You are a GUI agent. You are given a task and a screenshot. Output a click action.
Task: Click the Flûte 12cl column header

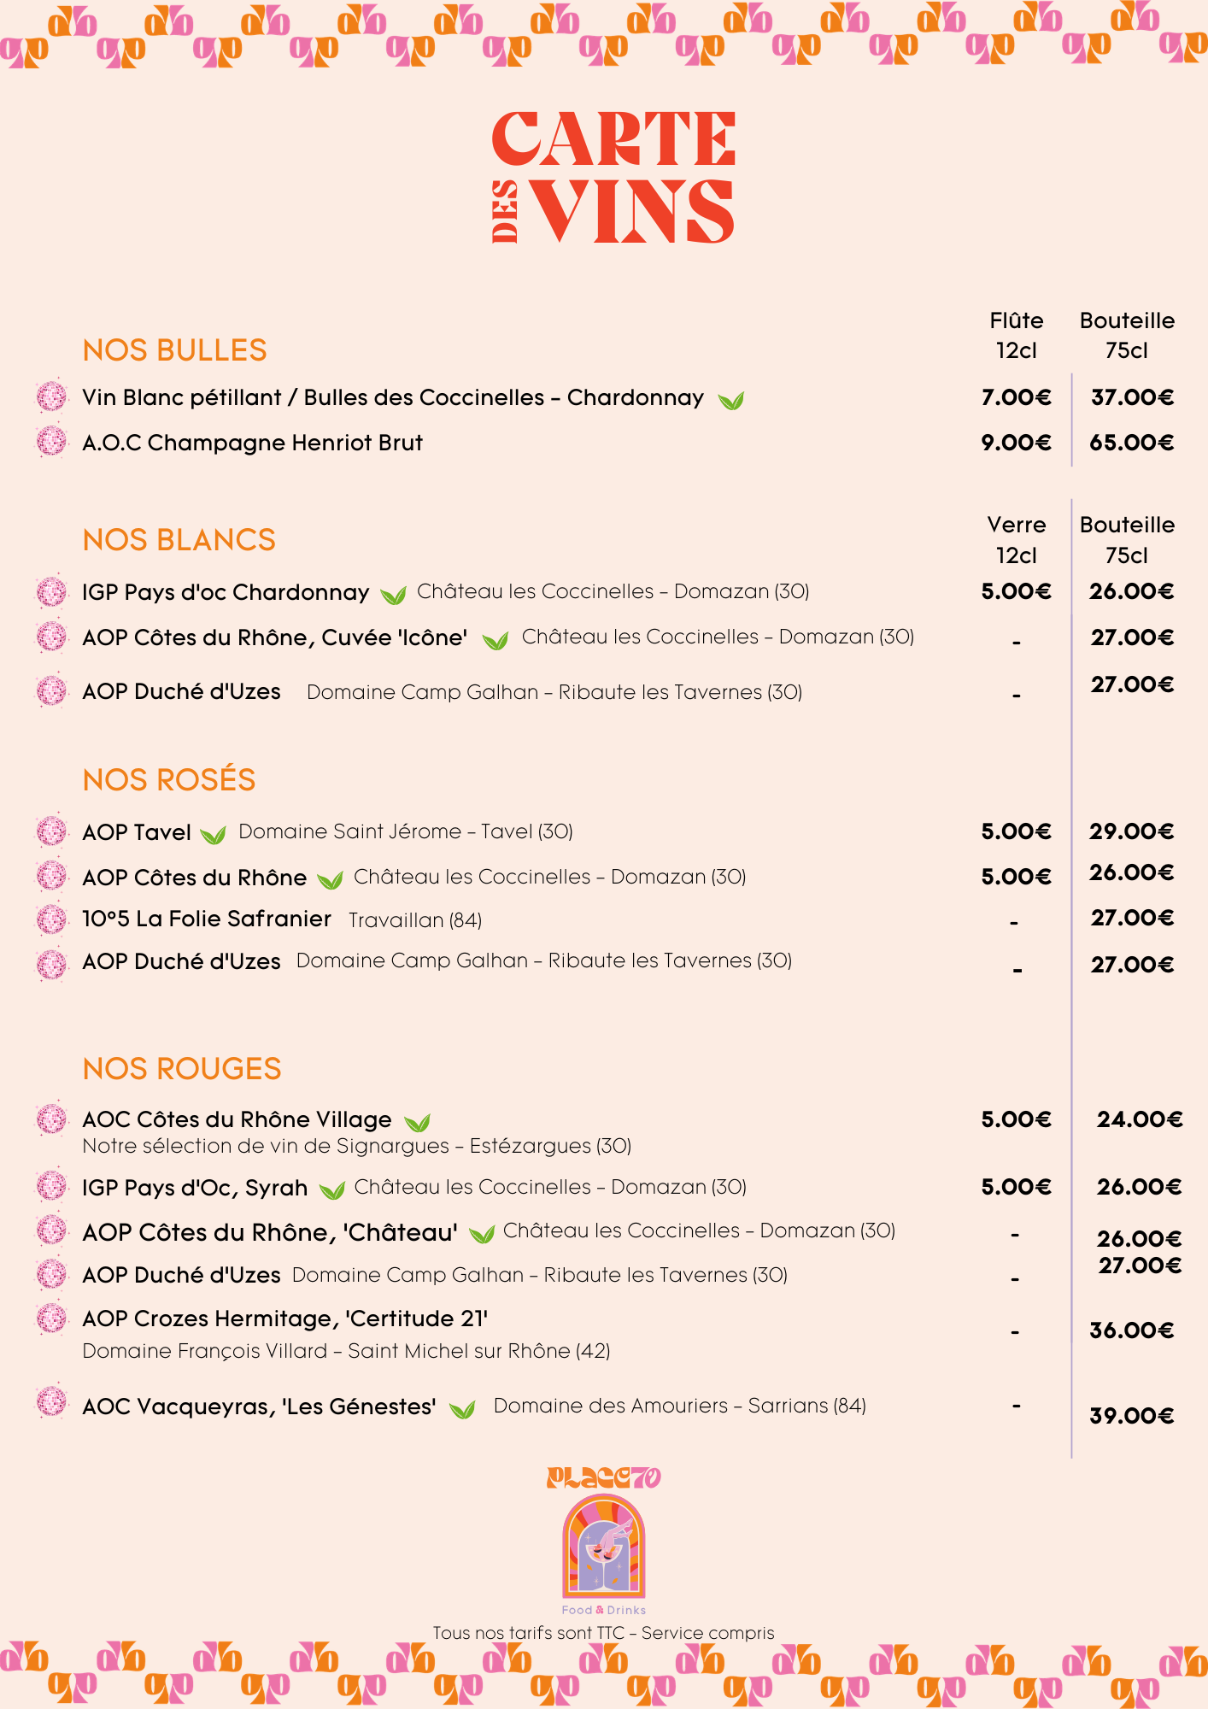click(x=1016, y=335)
